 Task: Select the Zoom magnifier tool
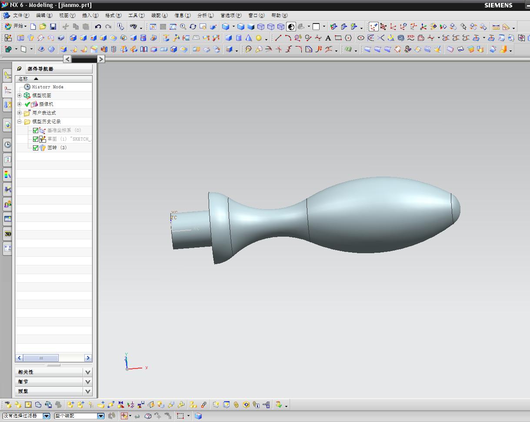pyautogui.click(x=183, y=27)
